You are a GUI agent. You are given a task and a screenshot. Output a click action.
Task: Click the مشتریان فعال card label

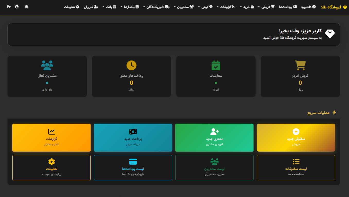coord(47,76)
